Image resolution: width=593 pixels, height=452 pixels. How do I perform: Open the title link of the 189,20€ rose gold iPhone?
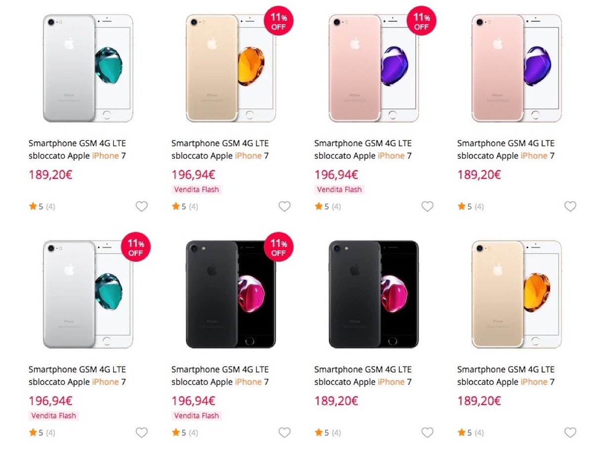[506, 150]
